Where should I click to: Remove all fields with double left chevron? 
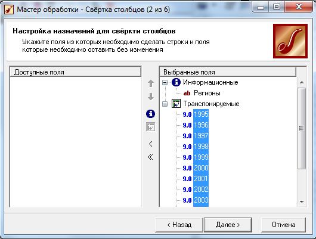150,157
